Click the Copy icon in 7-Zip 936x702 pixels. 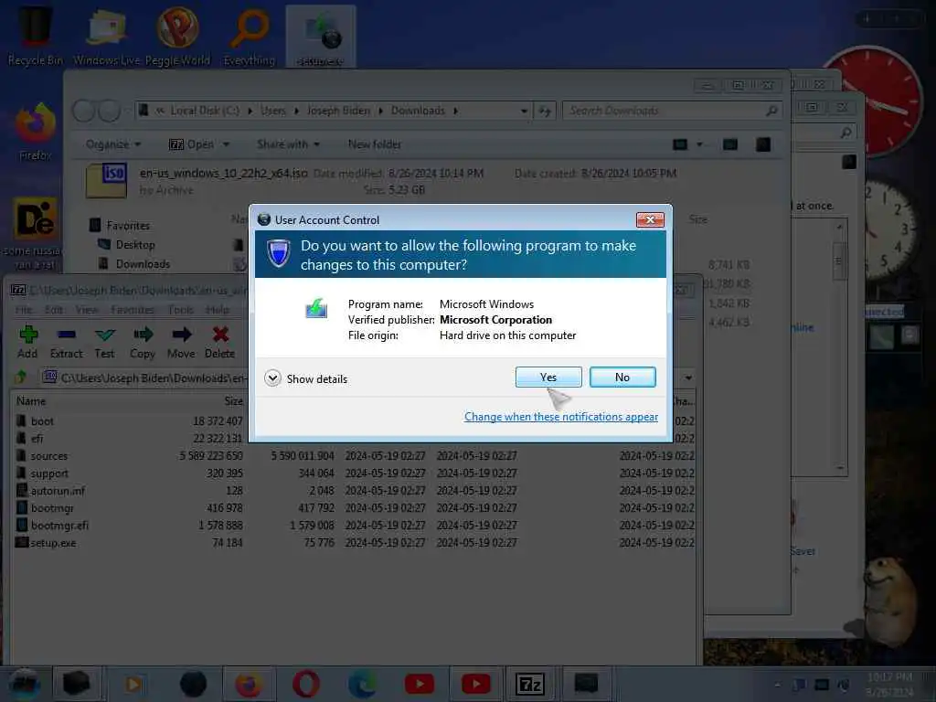143,342
